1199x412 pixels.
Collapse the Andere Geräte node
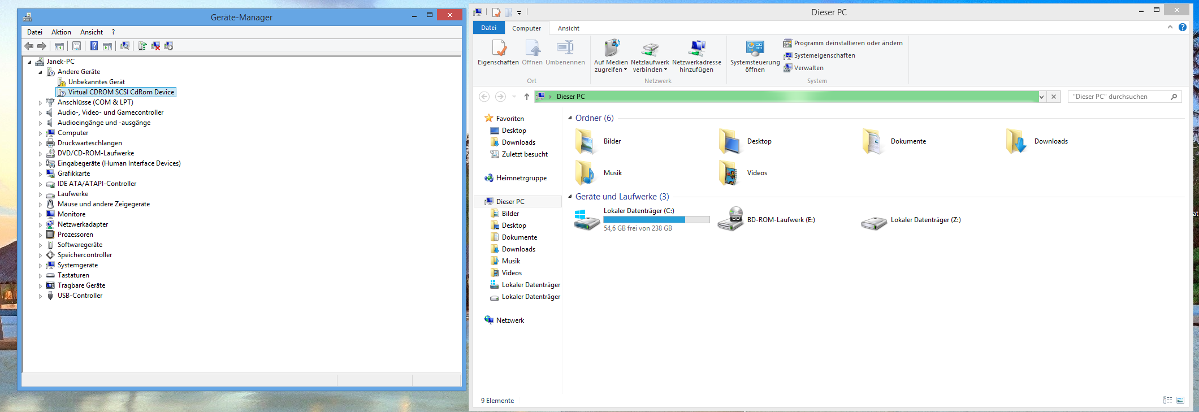pyautogui.click(x=40, y=72)
